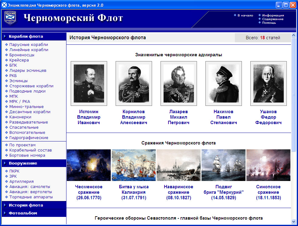This screenshot has height=226, width=298.
Task: Open the МПК category
Action: click(x=13, y=96)
